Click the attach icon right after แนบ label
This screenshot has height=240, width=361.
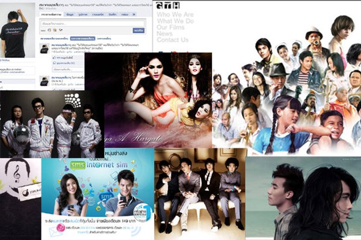49,30
